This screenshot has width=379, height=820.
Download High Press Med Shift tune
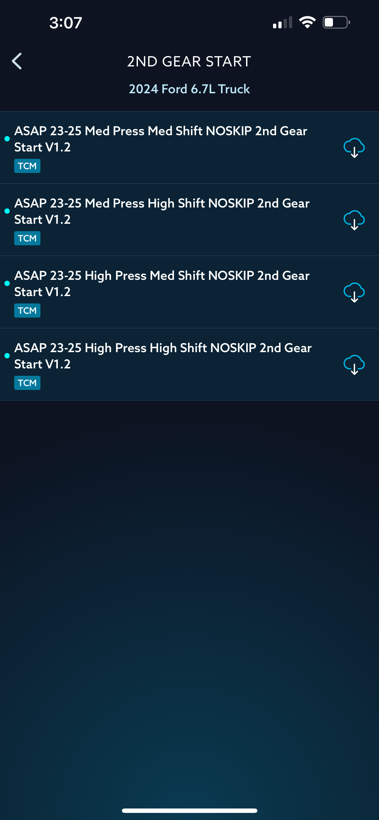point(354,292)
